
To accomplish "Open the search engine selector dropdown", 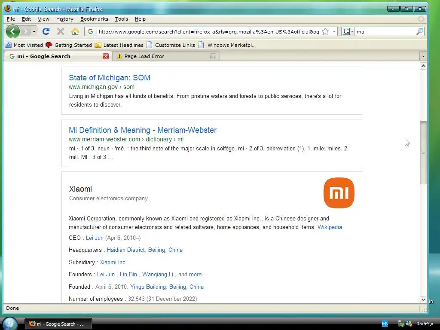I will point(348,31).
